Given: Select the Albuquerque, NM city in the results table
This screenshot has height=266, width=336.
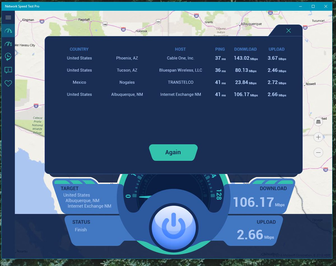Looking at the screenshot, I should point(127,94).
